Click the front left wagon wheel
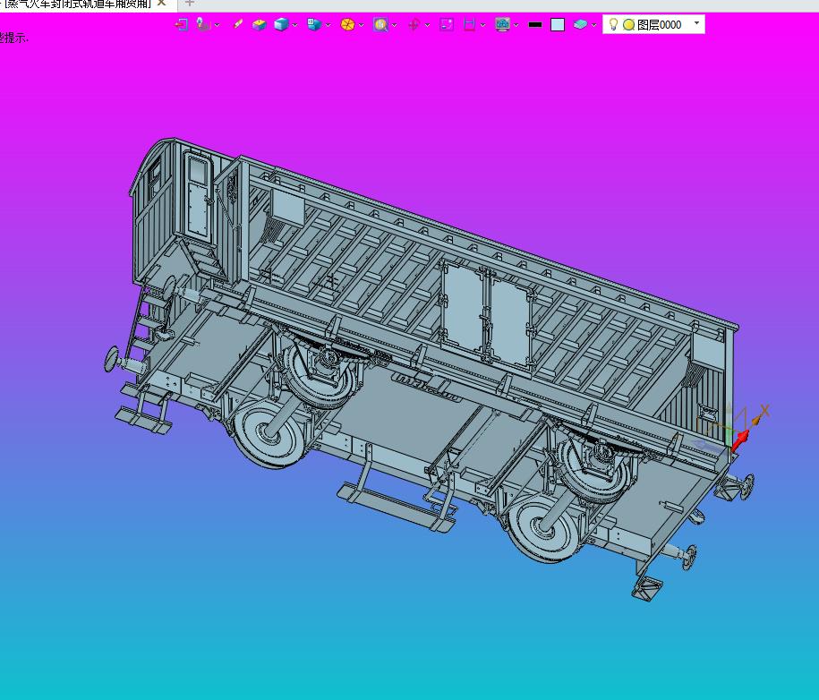 (x=268, y=433)
